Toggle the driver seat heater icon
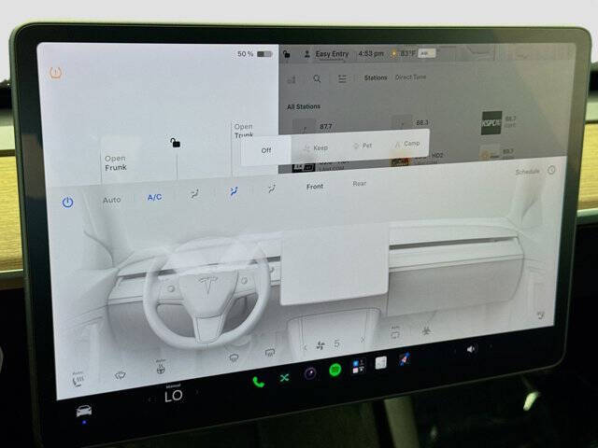Viewport: 598px width, 448px height. (78, 380)
